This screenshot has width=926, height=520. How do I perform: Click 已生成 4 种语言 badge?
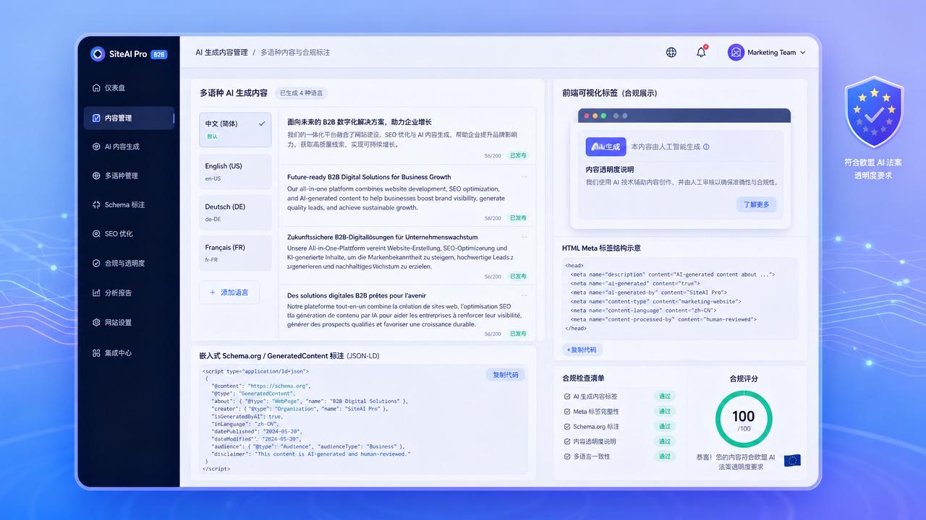pos(302,93)
